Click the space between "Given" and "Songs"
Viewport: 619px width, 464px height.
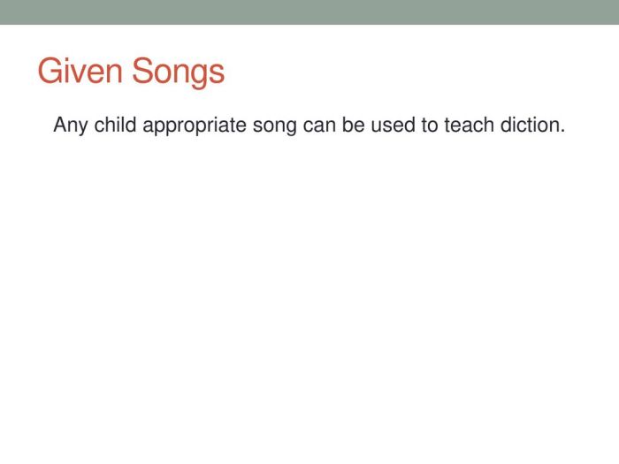[x=127, y=72]
